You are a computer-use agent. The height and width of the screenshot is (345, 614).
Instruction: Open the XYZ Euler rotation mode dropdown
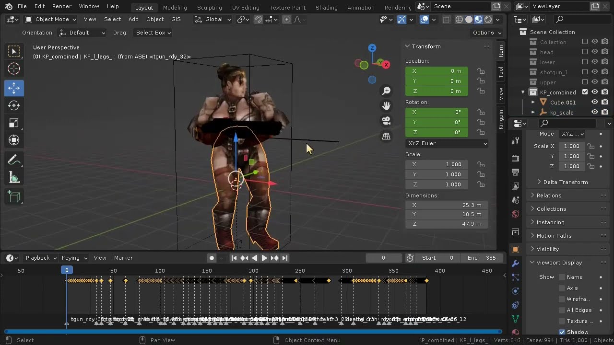[x=447, y=143]
